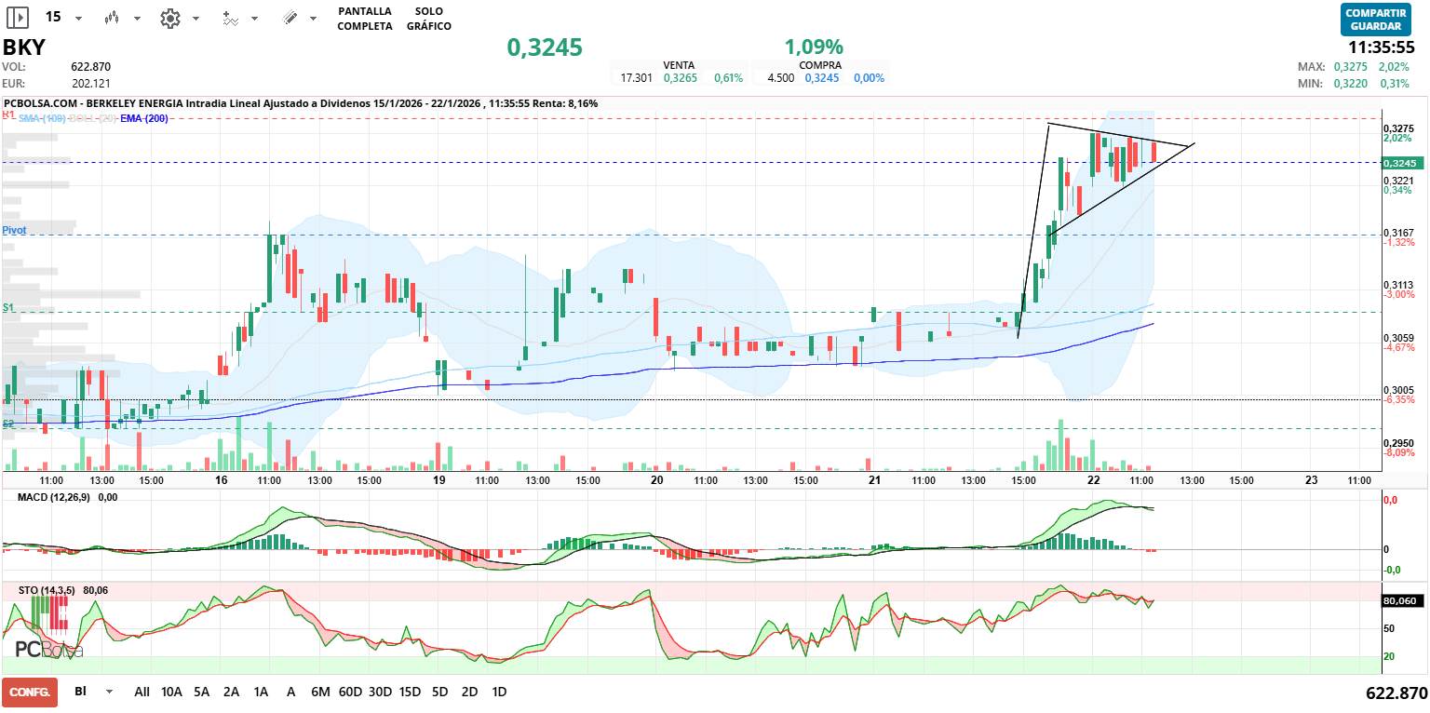The width and height of the screenshot is (1430, 713).
Task: Expand the arrow beside the drawing pencil
Action: click(x=313, y=19)
